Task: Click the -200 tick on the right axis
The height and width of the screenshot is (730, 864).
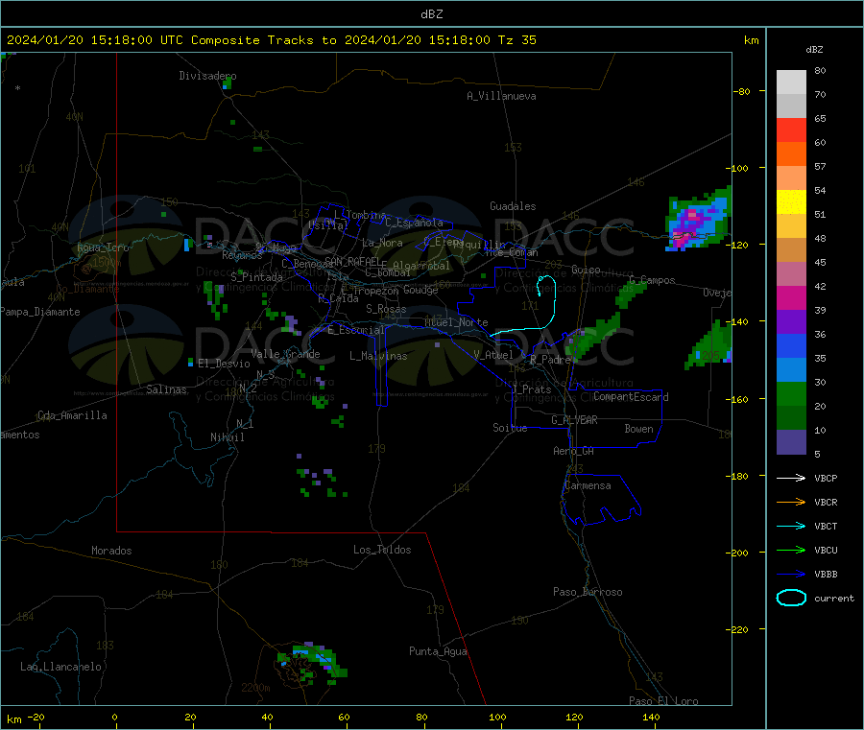Action: click(x=739, y=553)
